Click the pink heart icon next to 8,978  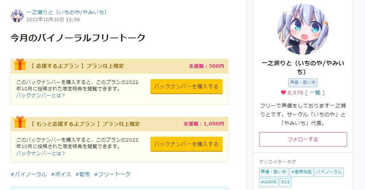pyautogui.click(x=283, y=93)
